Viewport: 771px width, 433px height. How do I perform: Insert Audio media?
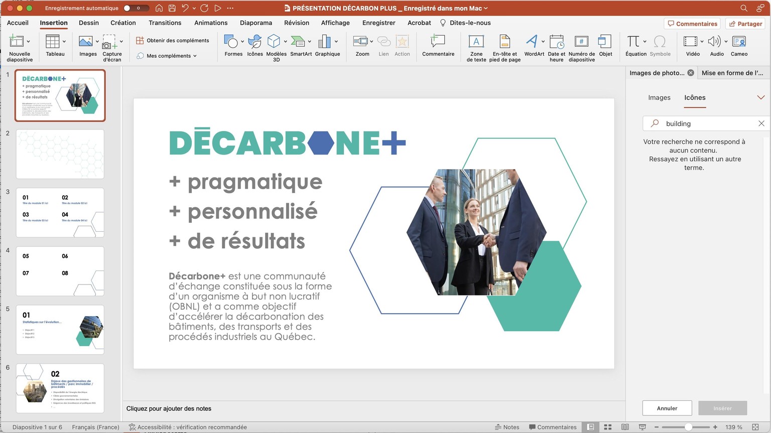(x=714, y=41)
